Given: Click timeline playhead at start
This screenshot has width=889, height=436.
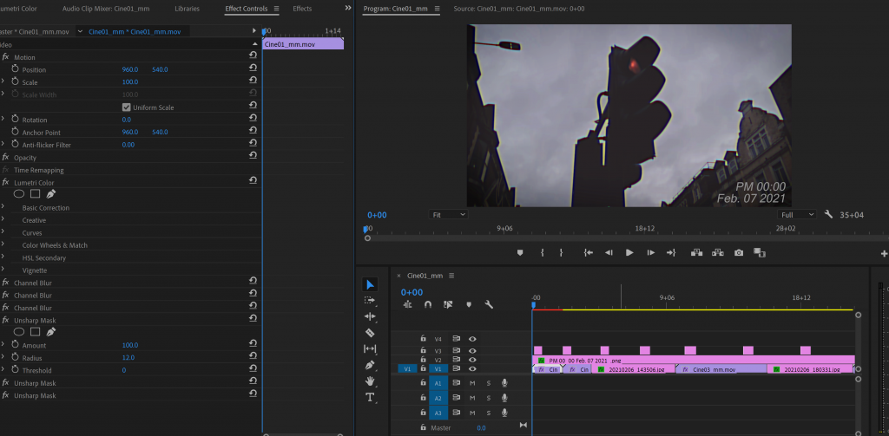Looking at the screenshot, I should click(533, 304).
